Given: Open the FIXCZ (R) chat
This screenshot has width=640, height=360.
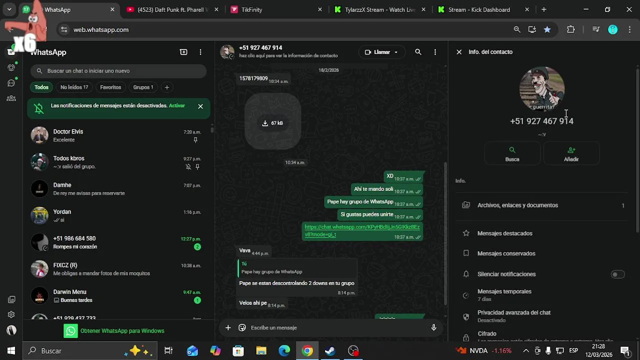Looking at the screenshot, I should (119, 269).
